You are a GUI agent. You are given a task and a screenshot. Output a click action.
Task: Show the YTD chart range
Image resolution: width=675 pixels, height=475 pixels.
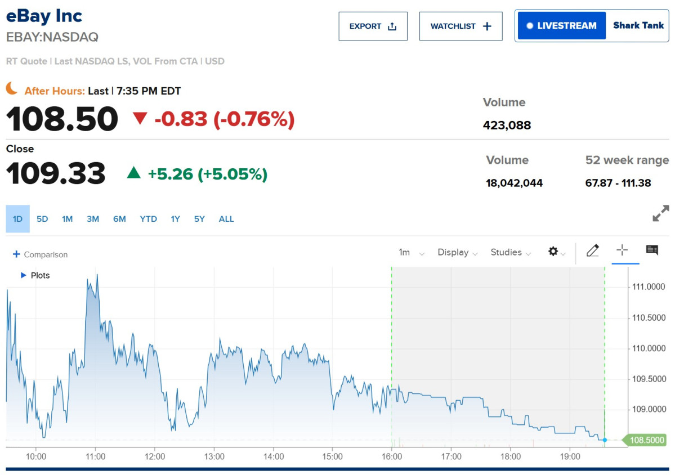[149, 219]
